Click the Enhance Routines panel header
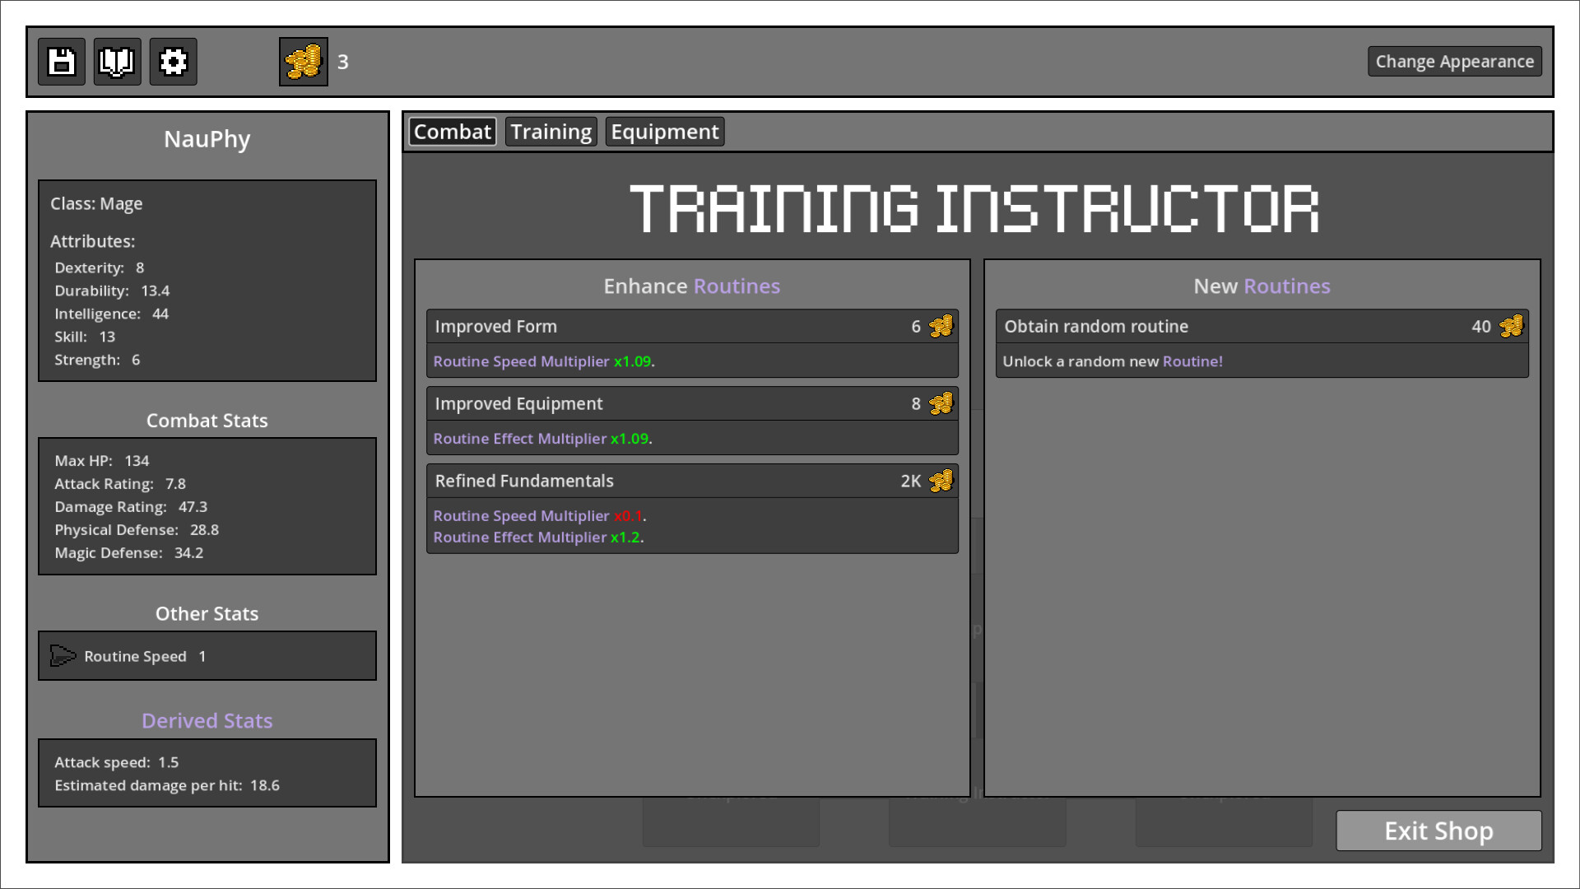 pyautogui.click(x=692, y=286)
